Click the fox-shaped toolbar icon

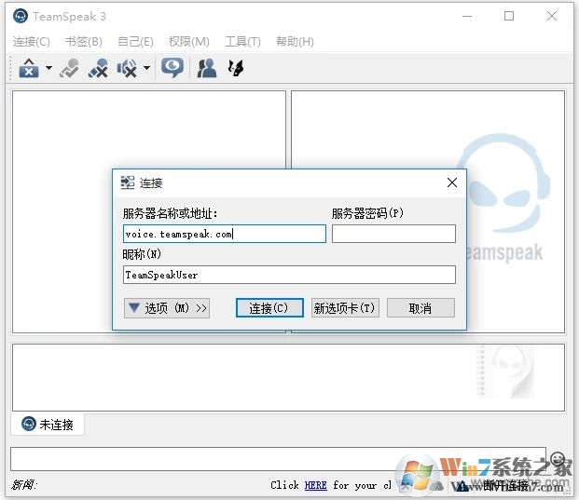point(236,68)
